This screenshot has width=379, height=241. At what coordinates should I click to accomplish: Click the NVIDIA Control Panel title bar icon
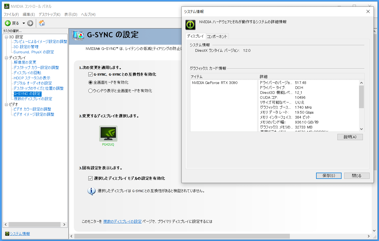(x=7, y=6)
